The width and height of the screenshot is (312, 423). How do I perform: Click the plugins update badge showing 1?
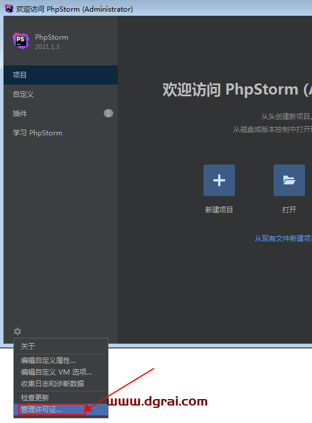(108, 113)
